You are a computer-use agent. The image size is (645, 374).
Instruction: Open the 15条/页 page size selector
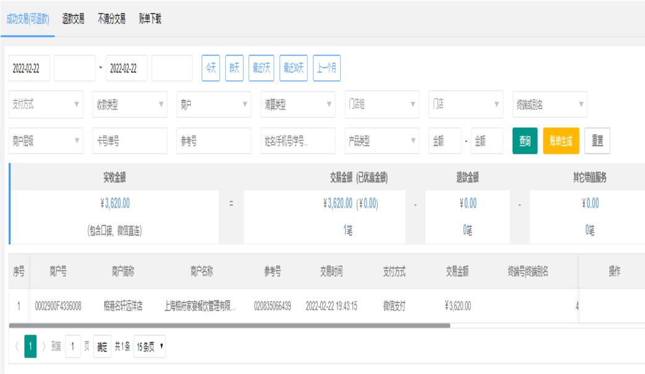pos(150,347)
